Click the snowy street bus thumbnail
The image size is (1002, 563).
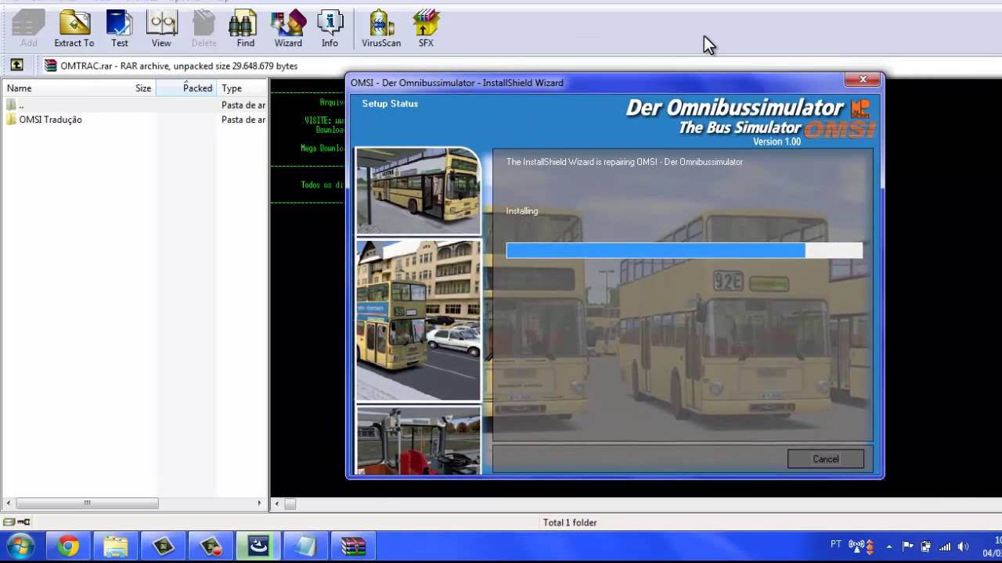click(x=418, y=320)
